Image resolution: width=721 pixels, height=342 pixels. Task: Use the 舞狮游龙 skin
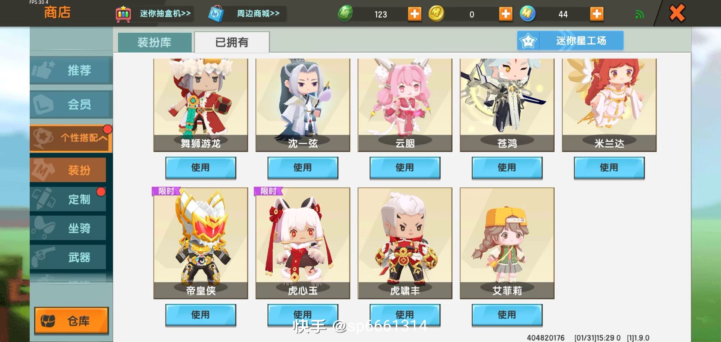201,168
